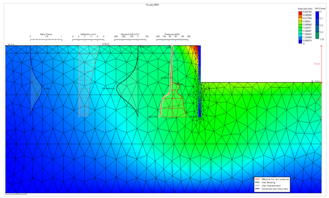
Task: Select the dark blue 0.66474 displacement swatch
Action: 301,41
